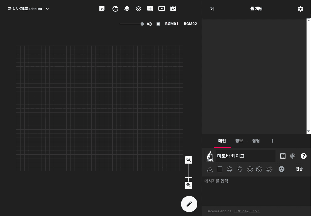
Task: Click the BGM volume slider handle
Action: pyautogui.click(x=142, y=24)
